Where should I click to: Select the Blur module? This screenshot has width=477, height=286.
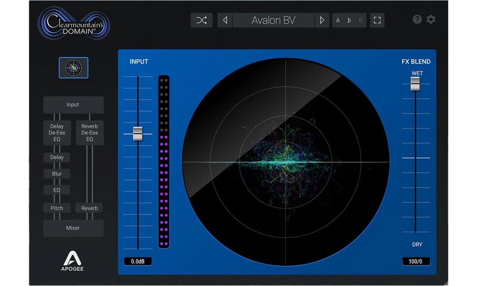[x=57, y=174]
